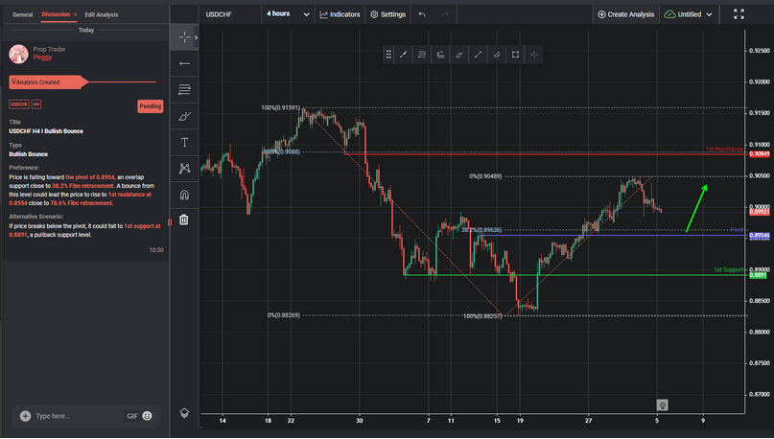Select the crosshair cursor tool in left toolbar

184,37
